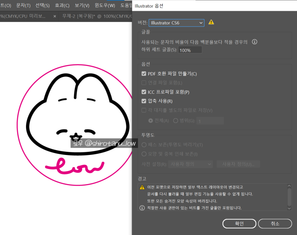Toggle PDF 호환 파일 만들기 checkbox
The image size is (297, 235).
(144, 74)
